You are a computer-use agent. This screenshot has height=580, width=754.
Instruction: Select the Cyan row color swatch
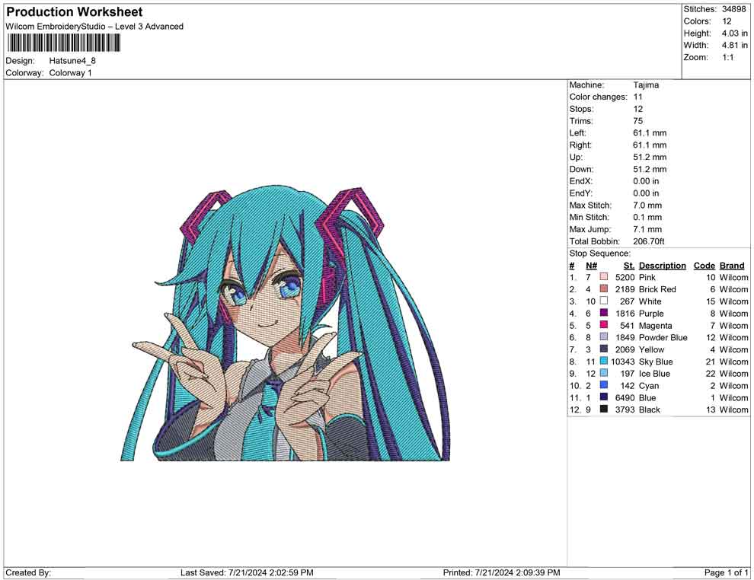(x=603, y=385)
